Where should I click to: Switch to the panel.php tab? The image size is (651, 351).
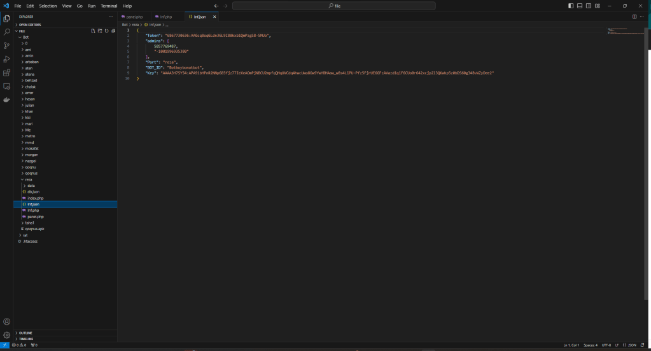coord(134,17)
